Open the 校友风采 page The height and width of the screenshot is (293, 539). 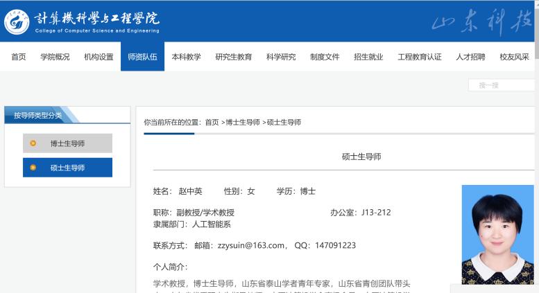pyautogui.click(x=514, y=57)
